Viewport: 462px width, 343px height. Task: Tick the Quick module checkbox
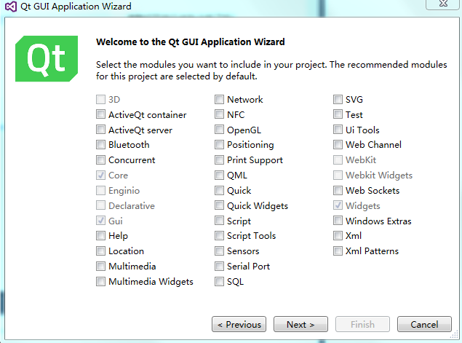[219, 191]
